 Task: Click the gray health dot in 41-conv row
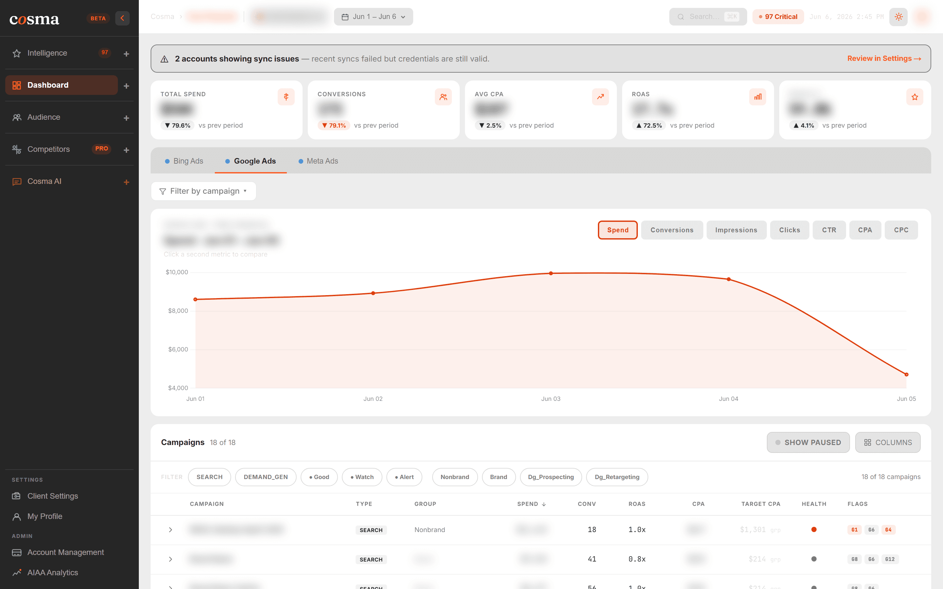click(x=814, y=560)
